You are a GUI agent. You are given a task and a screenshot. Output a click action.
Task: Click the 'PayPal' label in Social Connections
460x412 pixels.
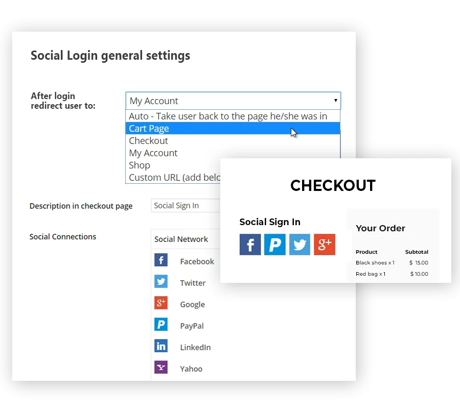point(192,326)
